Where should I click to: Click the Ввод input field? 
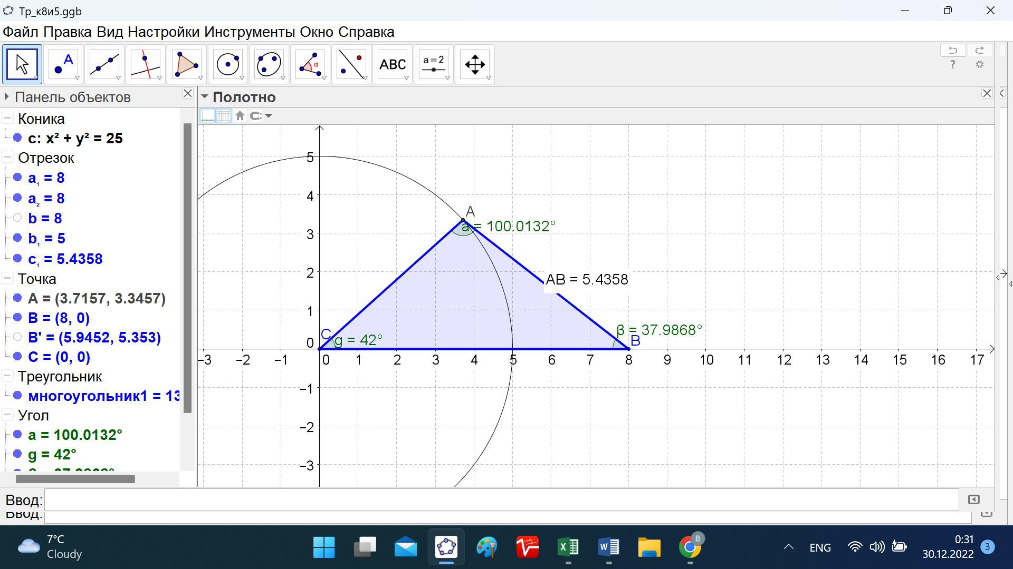tap(501, 499)
